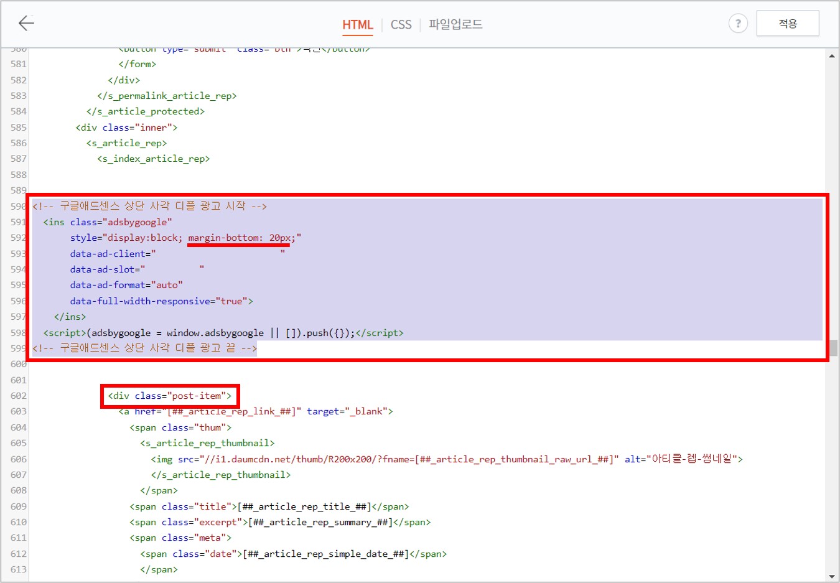Screen dimensions: 840x583
Task: Switch to the HTML tab
Action: coord(358,24)
